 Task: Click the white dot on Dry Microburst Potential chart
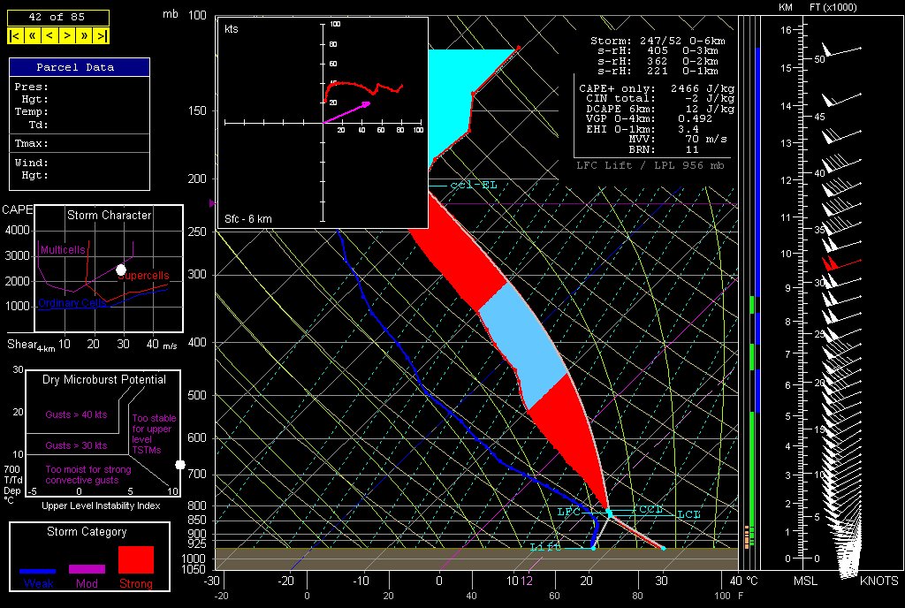(x=180, y=465)
